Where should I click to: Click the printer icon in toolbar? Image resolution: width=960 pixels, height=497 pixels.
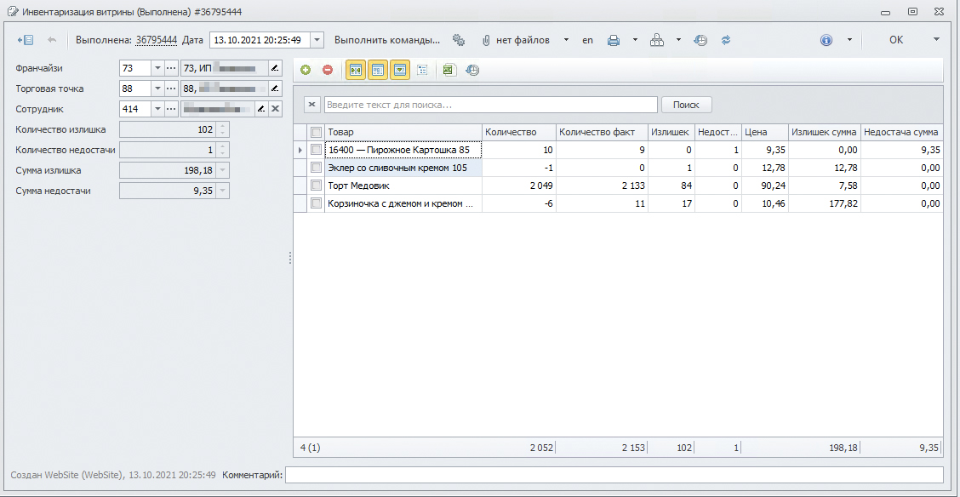(613, 40)
